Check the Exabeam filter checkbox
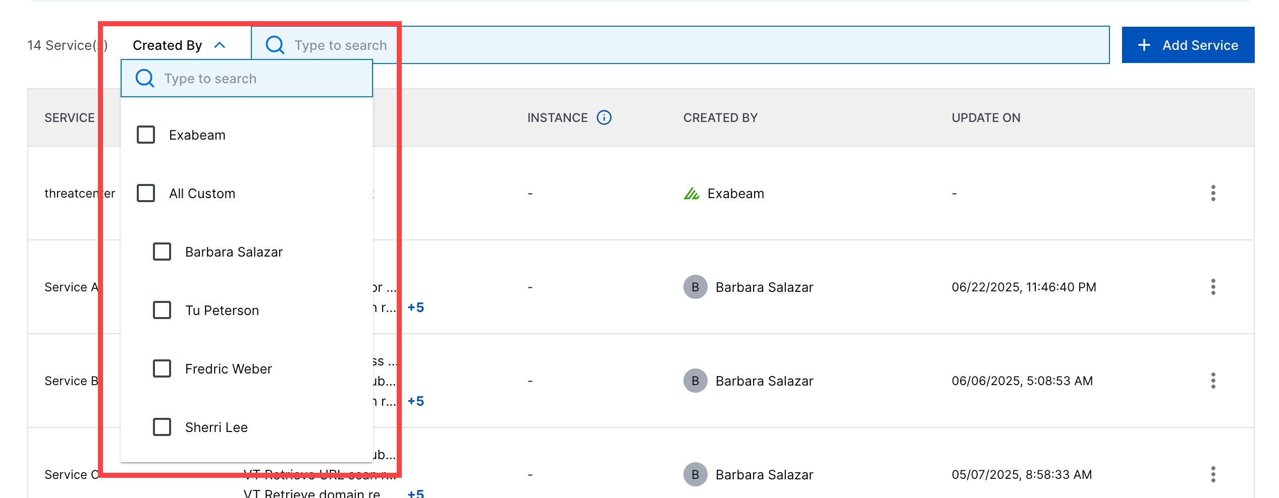 pyautogui.click(x=145, y=135)
